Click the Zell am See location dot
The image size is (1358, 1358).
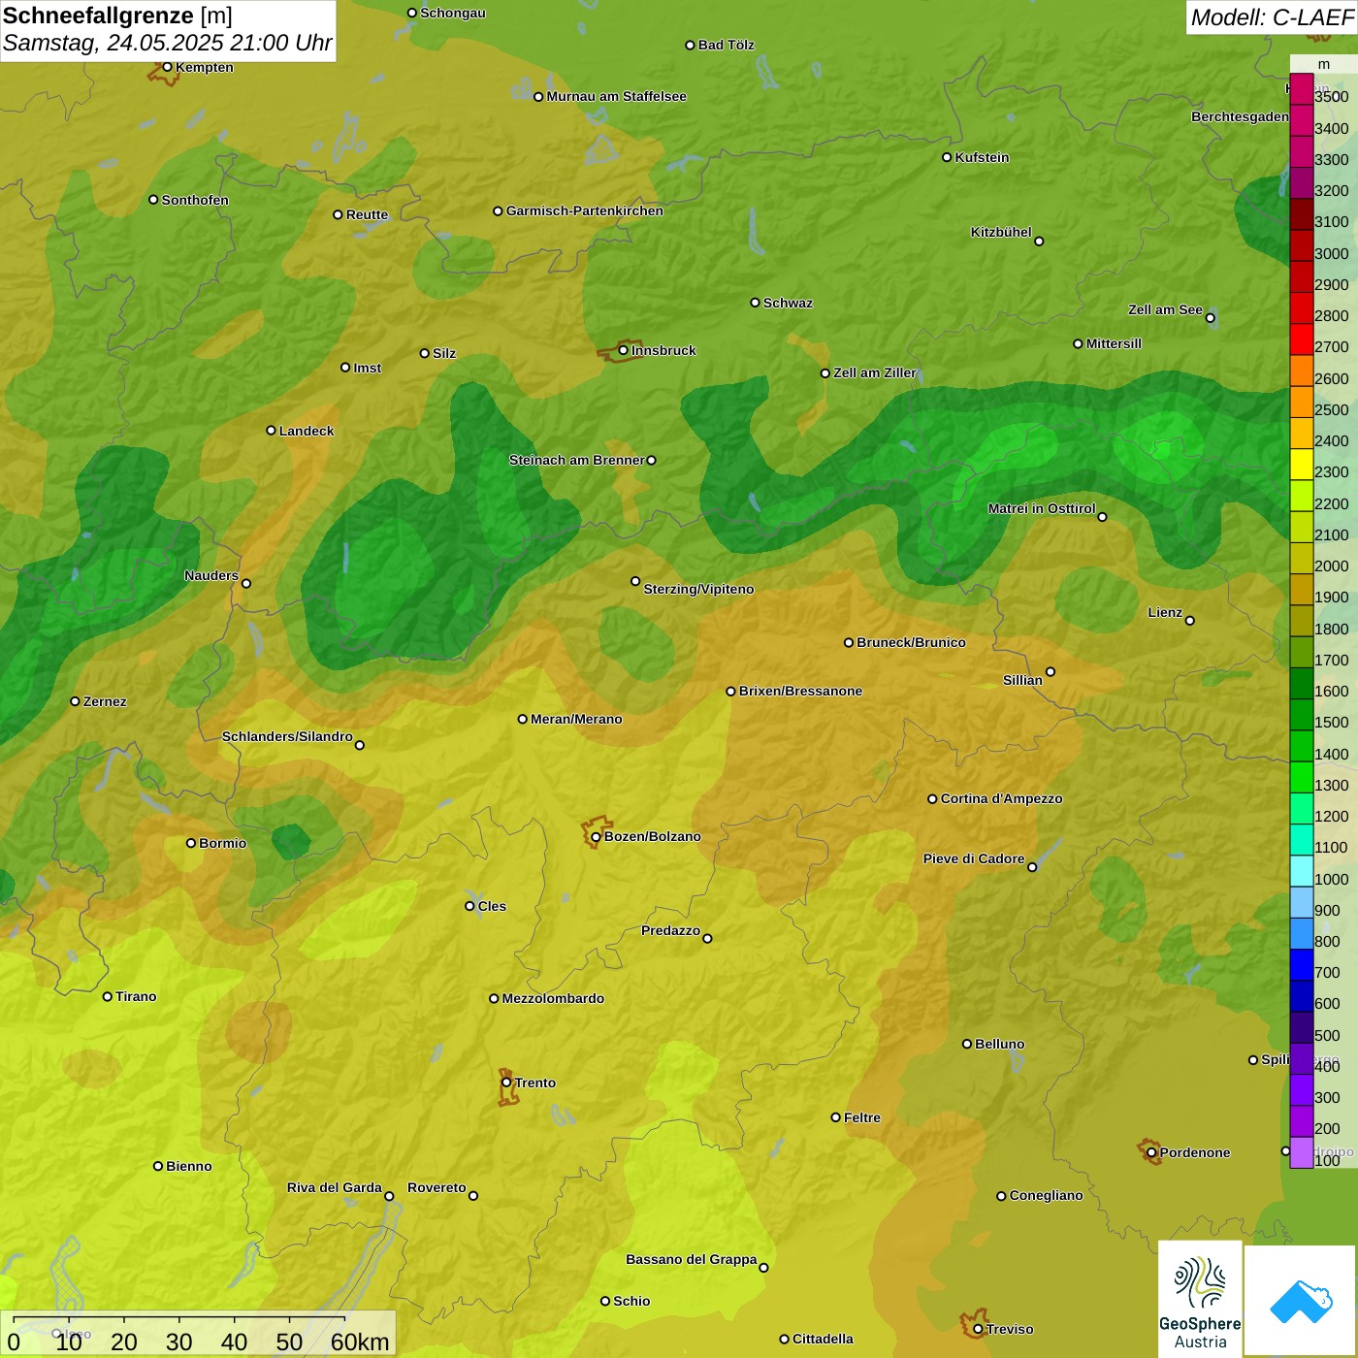1210,317
